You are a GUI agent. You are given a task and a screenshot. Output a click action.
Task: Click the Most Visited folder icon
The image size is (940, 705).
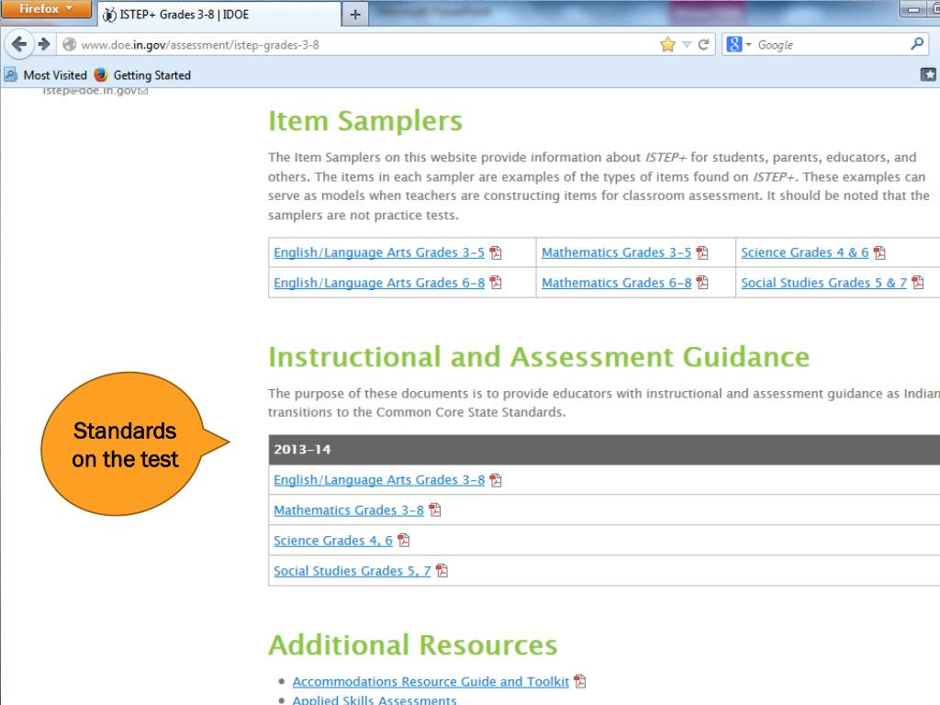[x=11, y=74]
